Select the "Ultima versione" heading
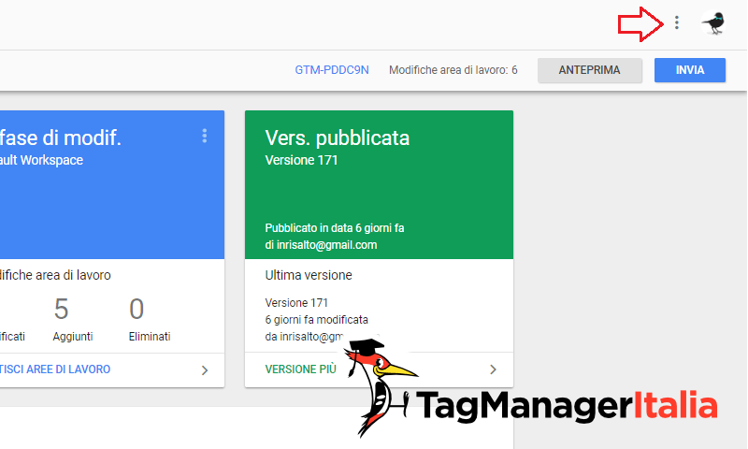 tap(309, 276)
